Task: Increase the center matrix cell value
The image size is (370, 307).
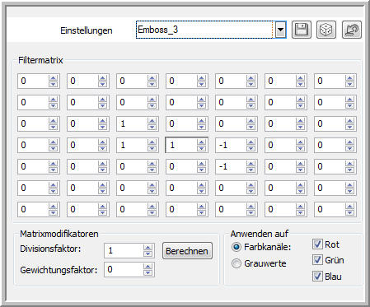Action: (201, 142)
